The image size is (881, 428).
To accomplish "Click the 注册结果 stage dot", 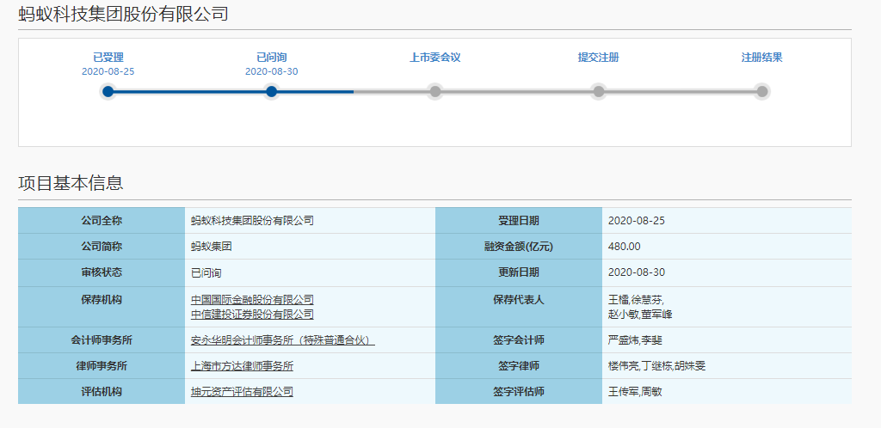I will tap(762, 91).
